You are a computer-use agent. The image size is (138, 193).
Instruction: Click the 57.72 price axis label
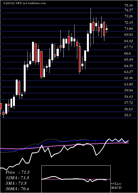point(128,103)
